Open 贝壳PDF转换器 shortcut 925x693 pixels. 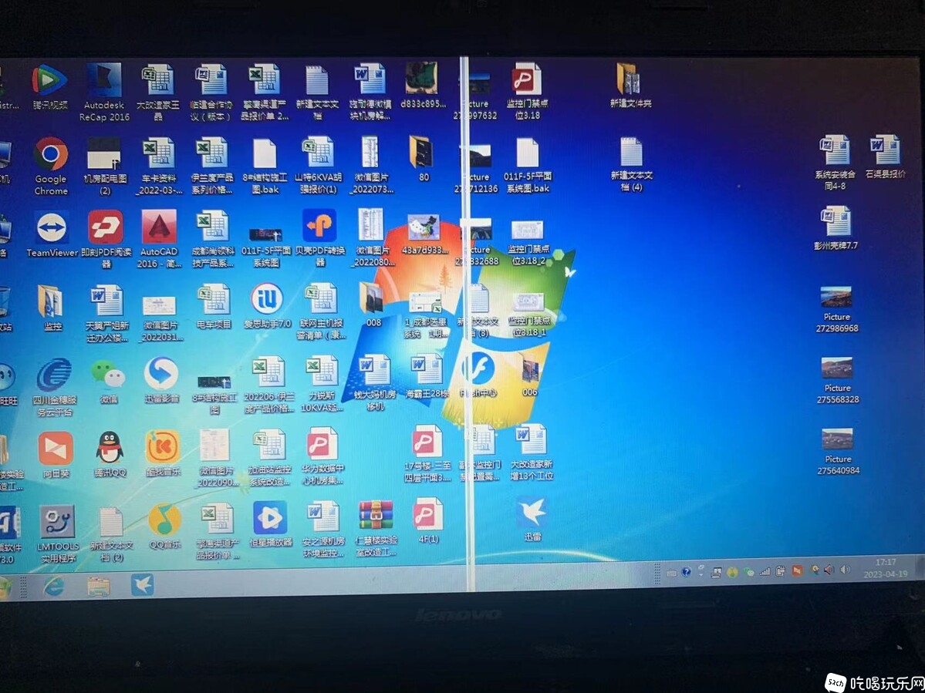coord(319,237)
